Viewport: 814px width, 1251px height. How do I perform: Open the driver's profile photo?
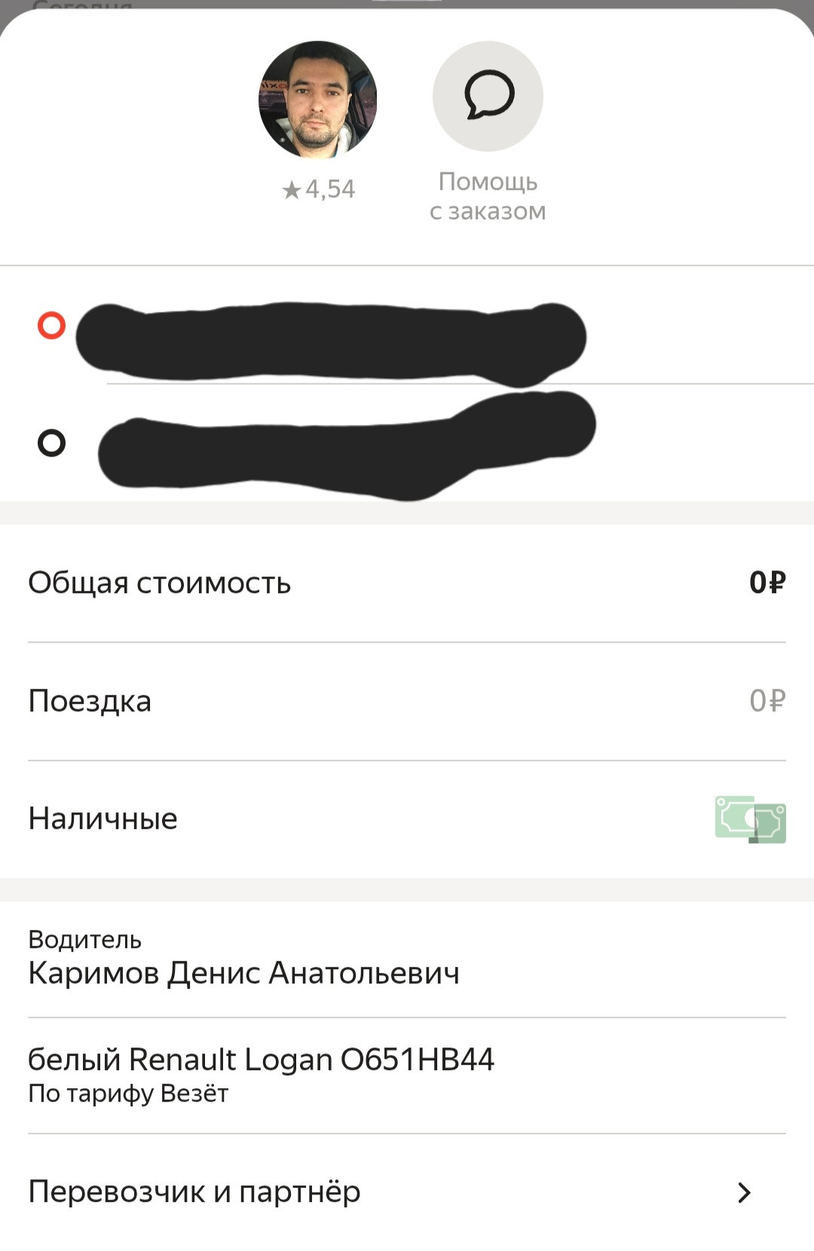tap(317, 99)
